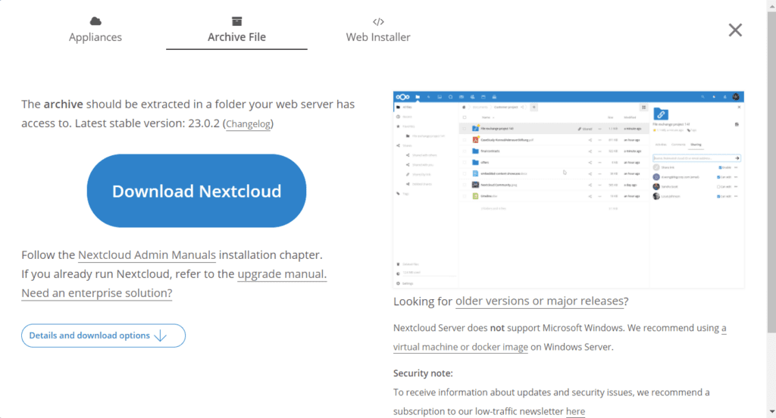Image resolution: width=776 pixels, height=418 pixels.
Task: Switch to the Web Installer tab
Action: pos(378,30)
